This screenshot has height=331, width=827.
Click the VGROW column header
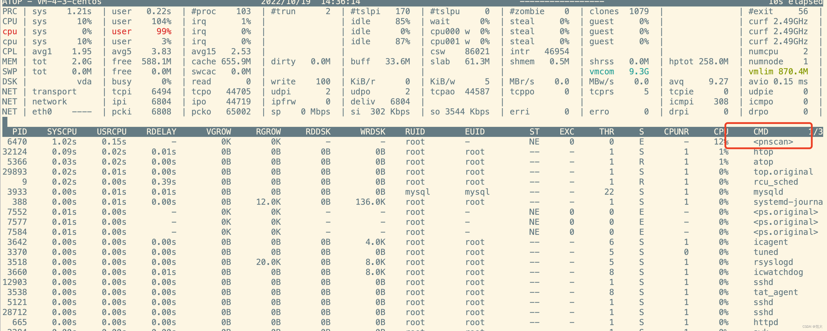pyautogui.click(x=219, y=132)
